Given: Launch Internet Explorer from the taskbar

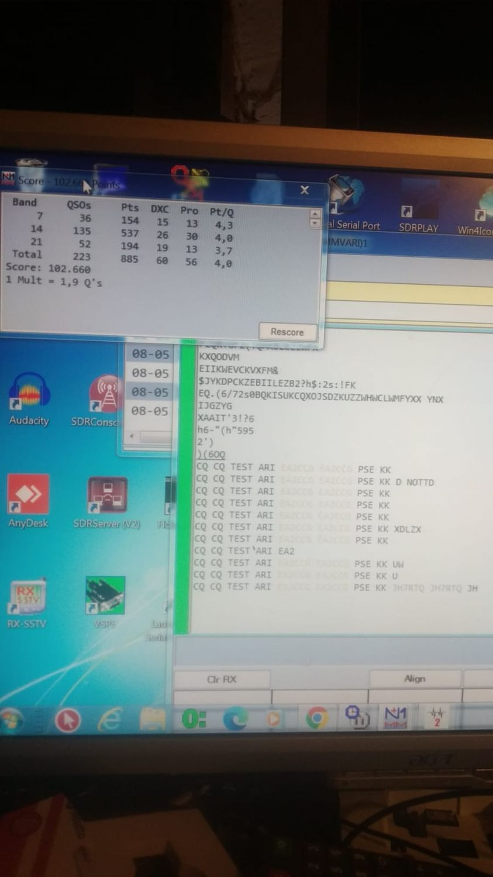Looking at the screenshot, I should coord(110,720).
